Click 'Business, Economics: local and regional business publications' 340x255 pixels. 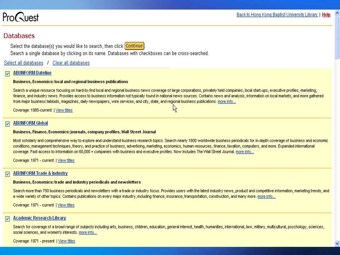tap(70, 82)
